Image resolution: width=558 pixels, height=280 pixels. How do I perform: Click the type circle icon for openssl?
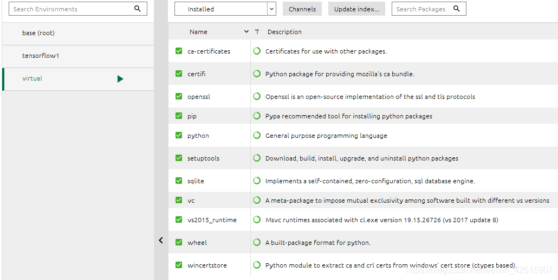tap(257, 96)
